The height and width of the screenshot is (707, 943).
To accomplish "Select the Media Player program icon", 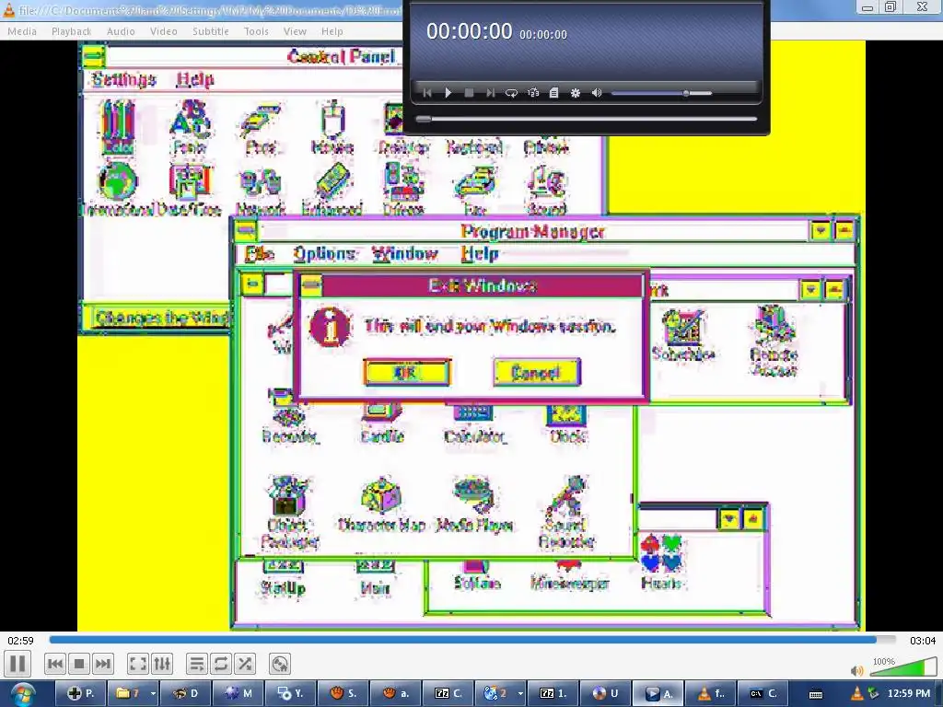I will (x=474, y=505).
